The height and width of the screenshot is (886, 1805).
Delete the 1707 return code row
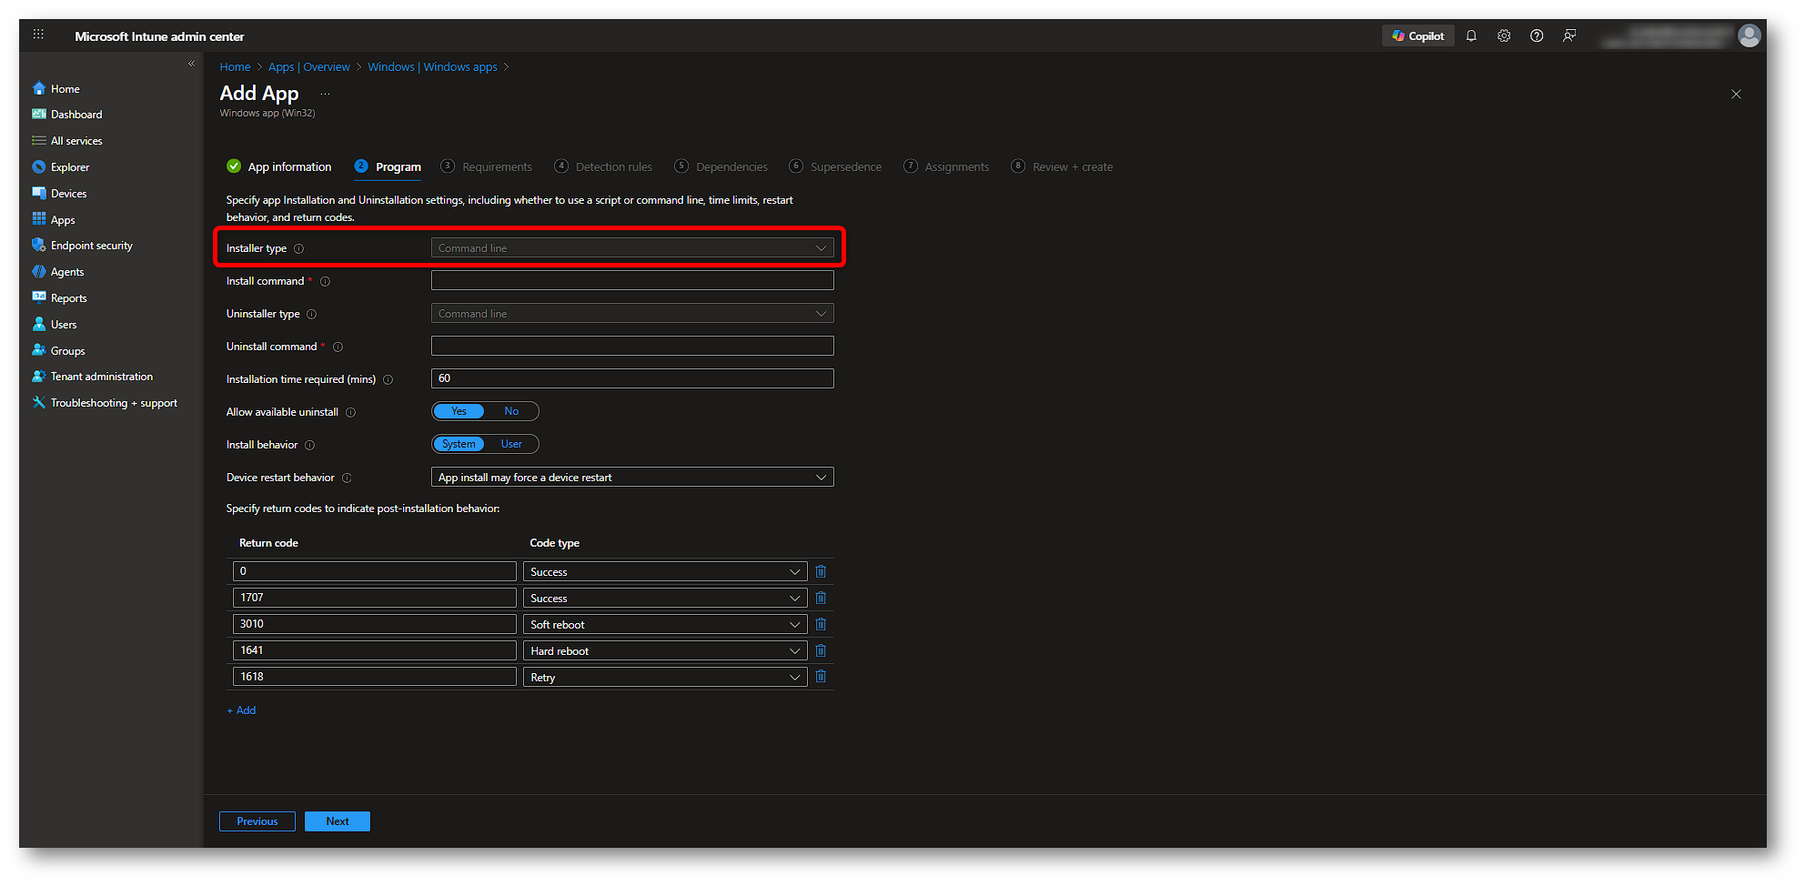click(x=821, y=598)
